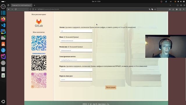This screenshot has width=186, height=105.
Task: Open the Pocket save icon
Action: (170, 9)
